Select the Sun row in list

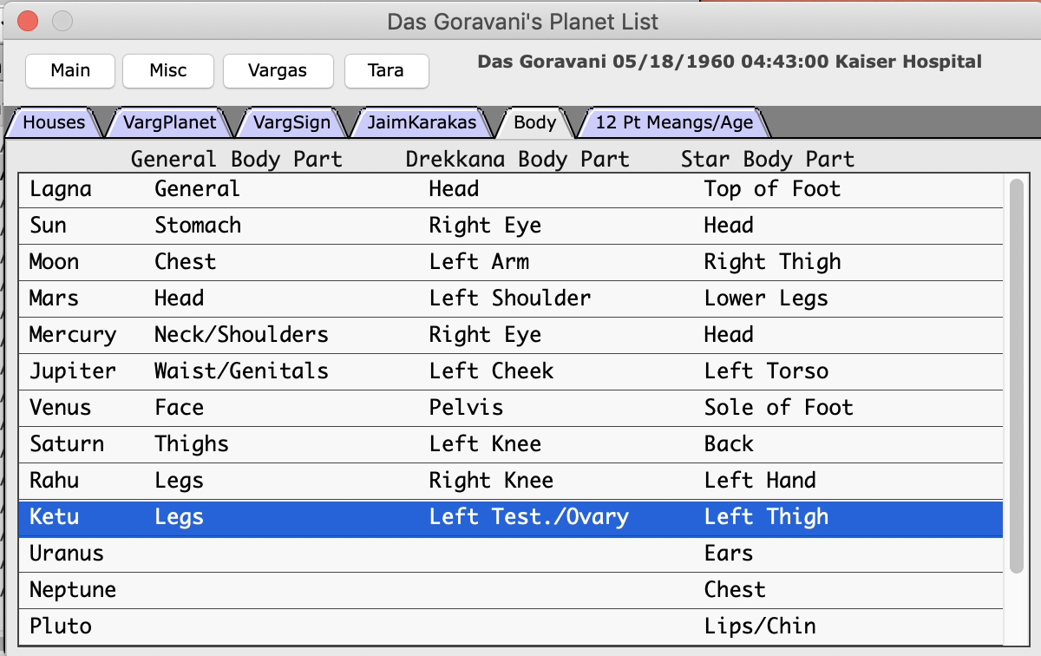click(x=510, y=226)
